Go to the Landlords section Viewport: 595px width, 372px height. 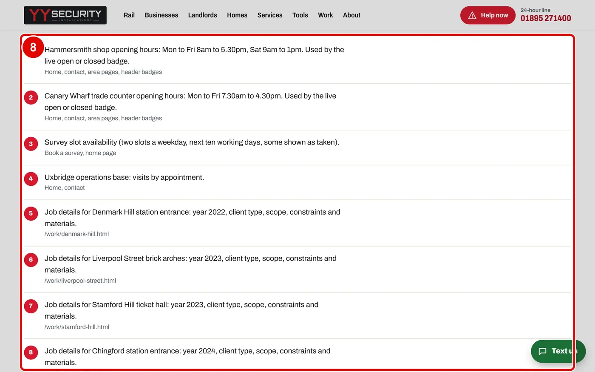click(x=203, y=15)
